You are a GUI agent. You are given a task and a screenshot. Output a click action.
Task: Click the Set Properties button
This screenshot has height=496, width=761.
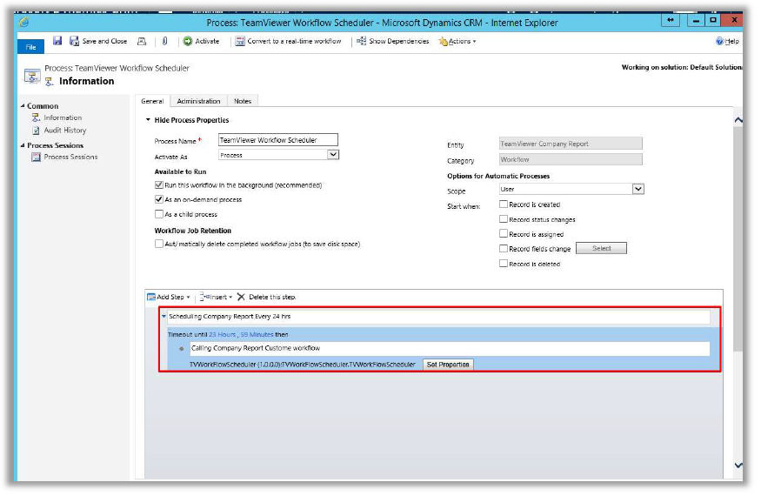[x=448, y=365]
